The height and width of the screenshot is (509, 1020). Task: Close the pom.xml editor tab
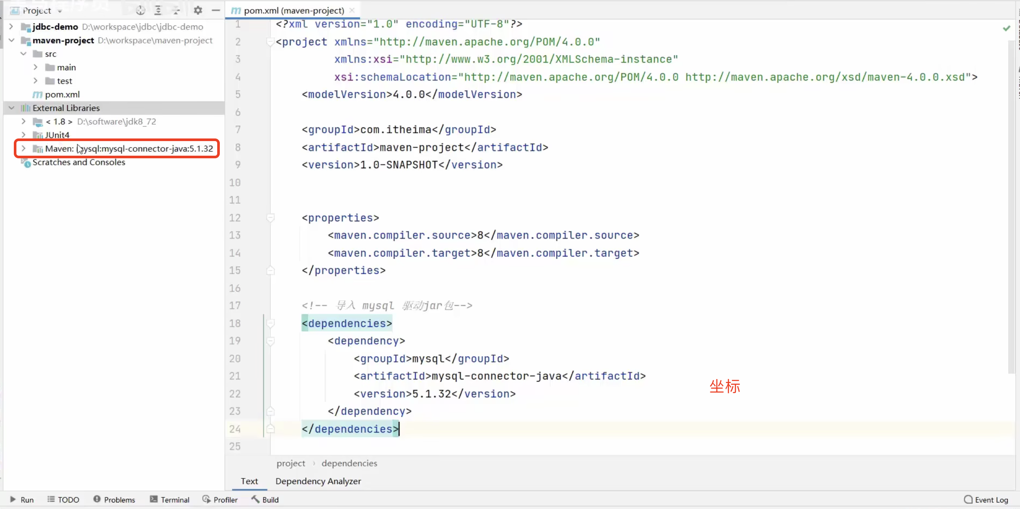pyautogui.click(x=352, y=10)
